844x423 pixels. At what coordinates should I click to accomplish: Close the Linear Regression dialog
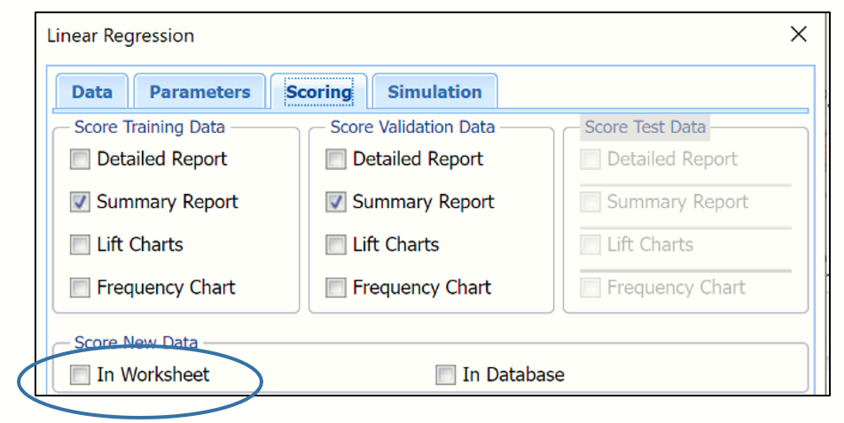798,35
